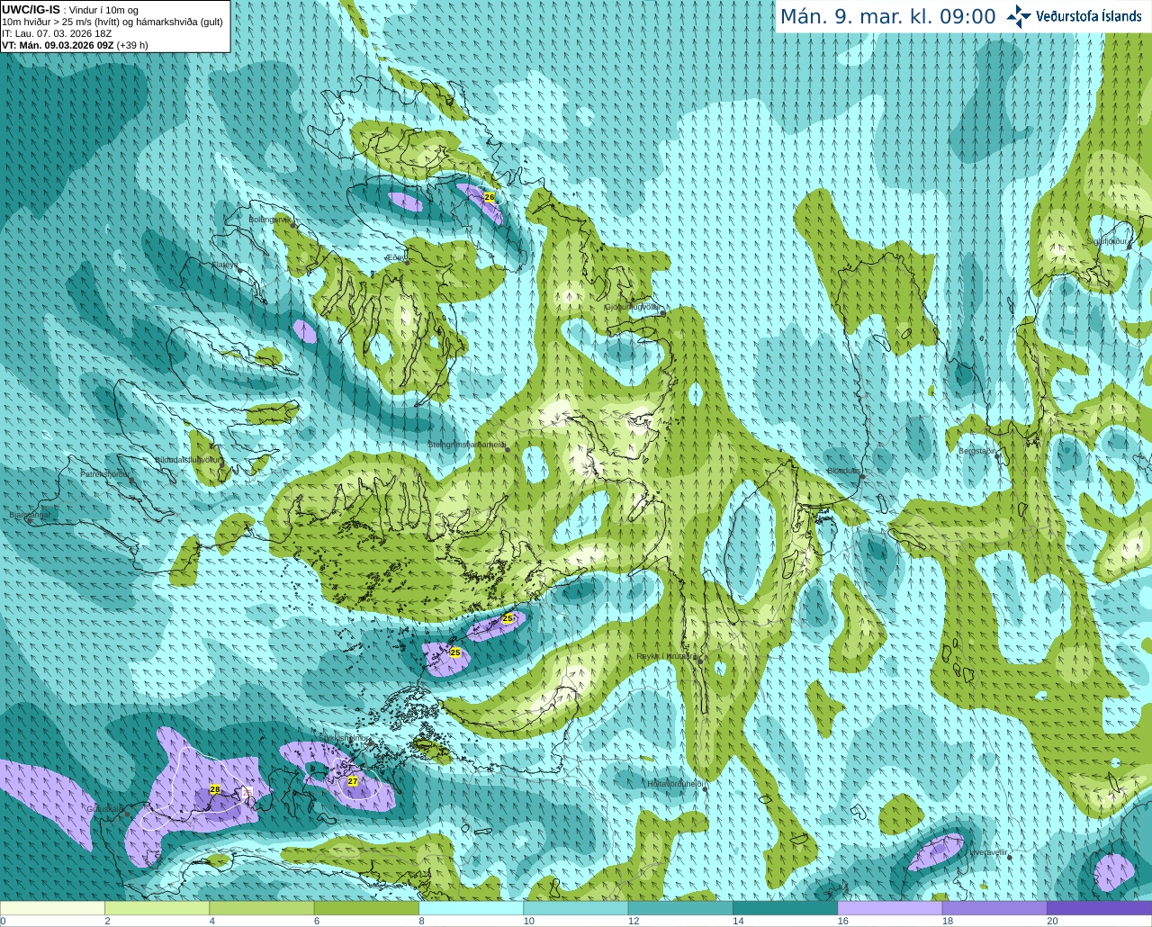
Task: Click the legend scale label 8
Action: tap(421, 921)
